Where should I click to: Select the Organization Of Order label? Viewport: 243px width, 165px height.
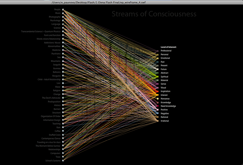(50, 116)
